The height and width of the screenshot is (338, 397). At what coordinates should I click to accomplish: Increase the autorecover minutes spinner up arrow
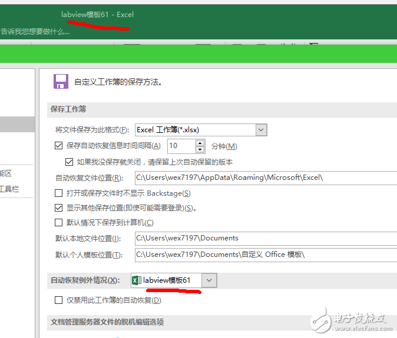(x=200, y=143)
